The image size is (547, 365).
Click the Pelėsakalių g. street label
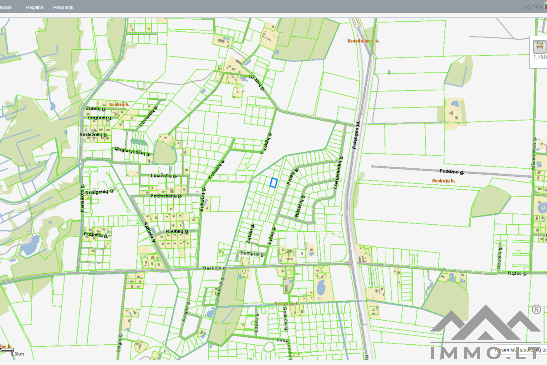pyautogui.click(x=166, y=196)
